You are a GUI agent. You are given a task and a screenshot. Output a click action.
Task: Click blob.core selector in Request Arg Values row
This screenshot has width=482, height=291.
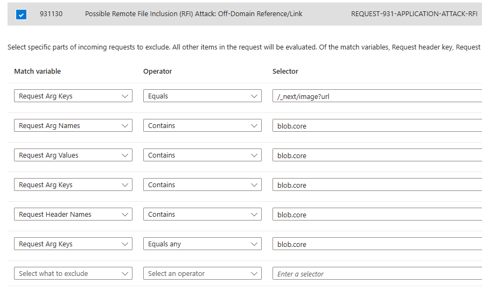(377, 155)
